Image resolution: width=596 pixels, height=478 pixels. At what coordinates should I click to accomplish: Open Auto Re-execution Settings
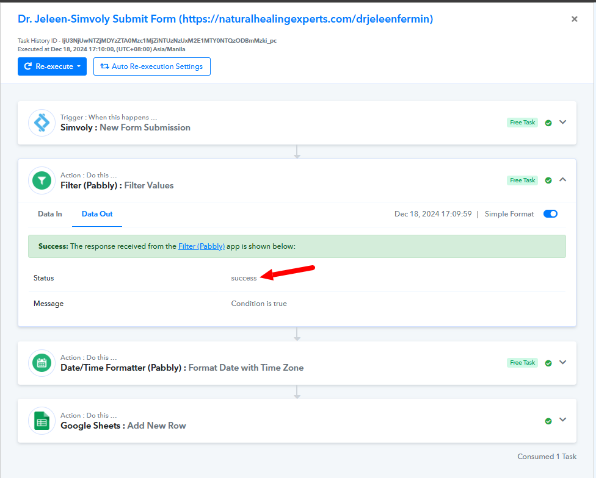(152, 66)
